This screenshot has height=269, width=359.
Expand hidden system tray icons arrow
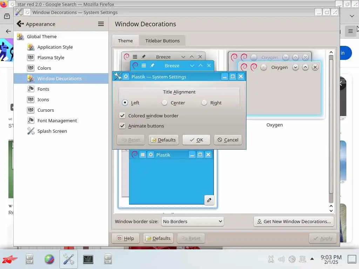coord(312,259)
